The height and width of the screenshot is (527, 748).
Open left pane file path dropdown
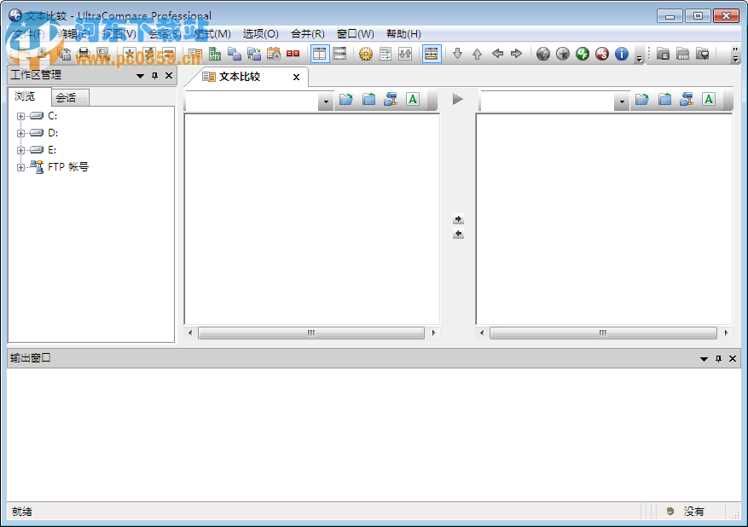tap(326, 101)
